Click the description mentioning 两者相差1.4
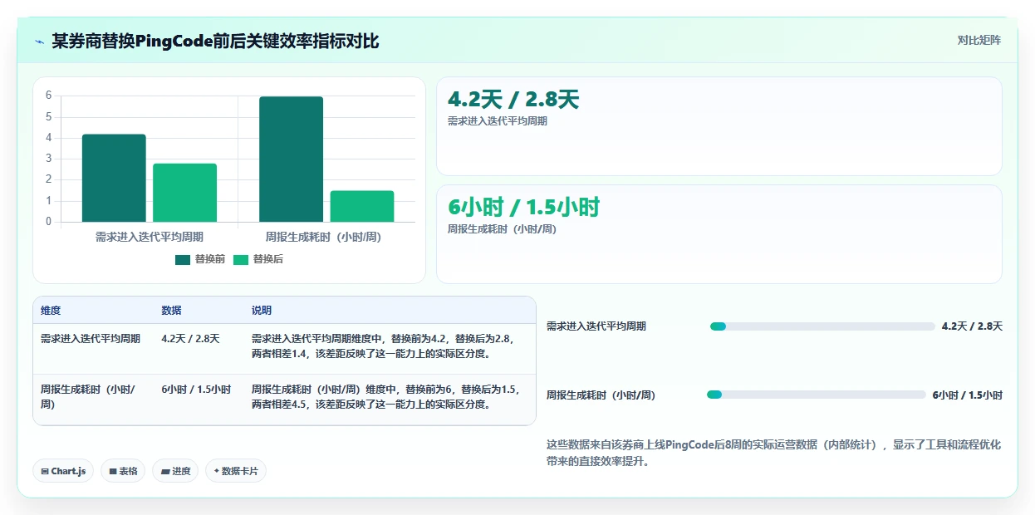 click(384, 346)
